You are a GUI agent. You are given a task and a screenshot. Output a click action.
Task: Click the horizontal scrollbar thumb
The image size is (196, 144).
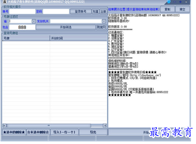click(49, 126)
